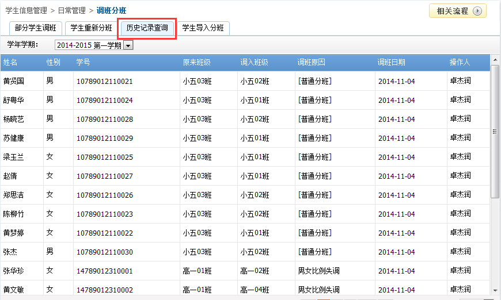Click scrollbar down arrow
This screenshot has width=501, height=300.
click(x=495, y=290)
